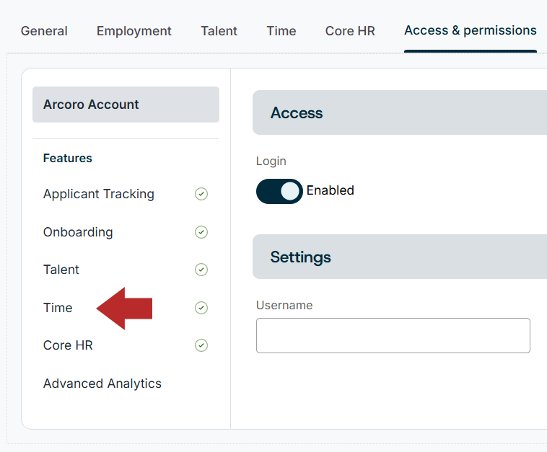
Task: Select the Access & permissions tab
Action: pos(471,31)
